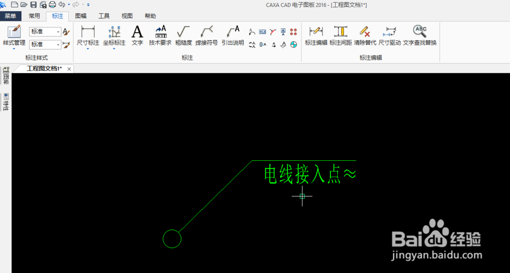This screenshot has height=273, width=510.
Task: Open the 特性 properties side panel tab
Action: (x=6, y=102)
